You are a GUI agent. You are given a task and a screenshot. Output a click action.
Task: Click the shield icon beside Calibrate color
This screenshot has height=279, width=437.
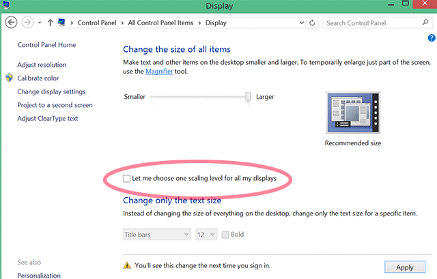9,78
